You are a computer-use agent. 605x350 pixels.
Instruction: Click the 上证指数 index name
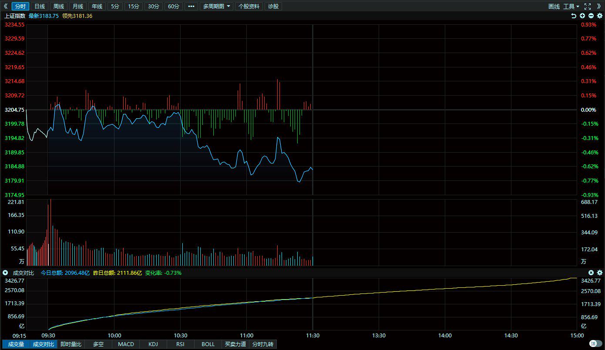(x=15, y=16)
